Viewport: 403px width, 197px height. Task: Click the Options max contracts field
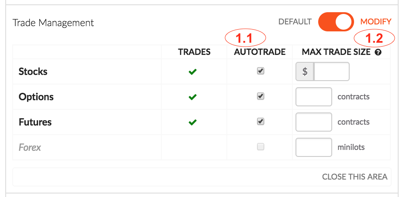click(x=314, y=97)
